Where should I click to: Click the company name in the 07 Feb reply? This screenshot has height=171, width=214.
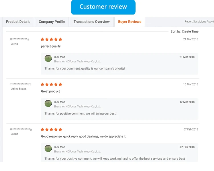click(x=77, y=152)
